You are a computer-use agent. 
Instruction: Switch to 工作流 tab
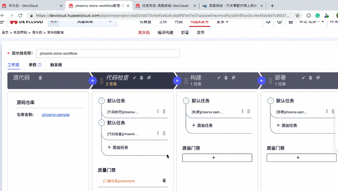13,65
